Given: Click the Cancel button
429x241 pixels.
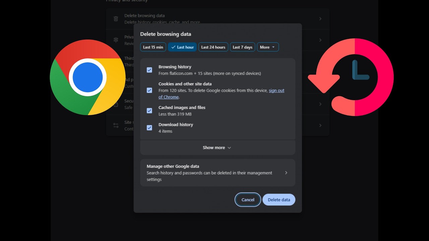Looking at the screenshot, I should [248, 200].
